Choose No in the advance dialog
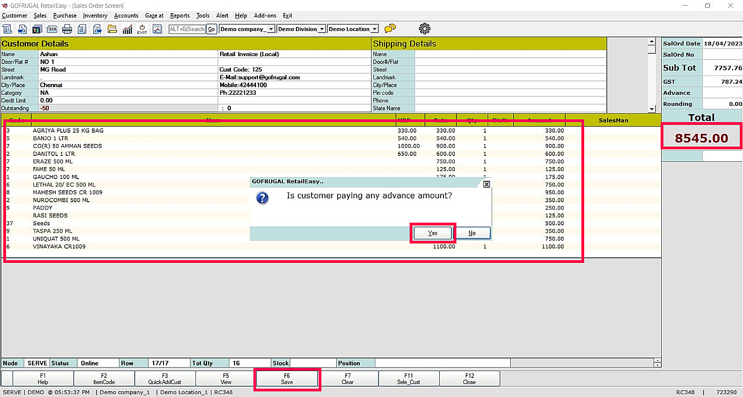The width and height of the screenshot is (743, 397). (472, 233)
